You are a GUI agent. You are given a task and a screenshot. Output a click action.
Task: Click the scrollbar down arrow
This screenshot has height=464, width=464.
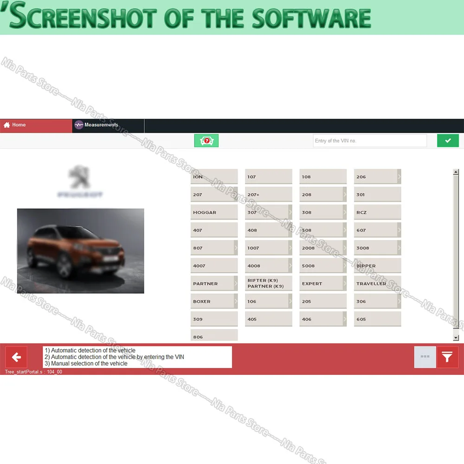pos(456,338)
